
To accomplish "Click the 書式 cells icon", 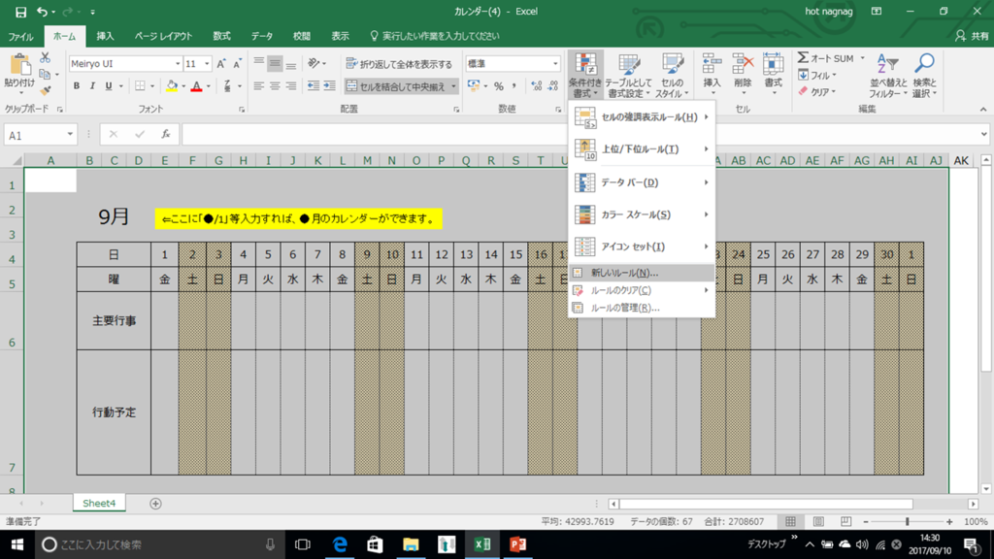I will click(x=773, y=65).
